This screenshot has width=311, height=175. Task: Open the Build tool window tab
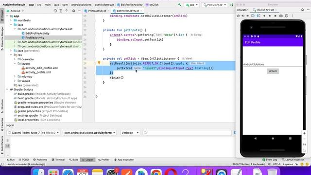73,159
